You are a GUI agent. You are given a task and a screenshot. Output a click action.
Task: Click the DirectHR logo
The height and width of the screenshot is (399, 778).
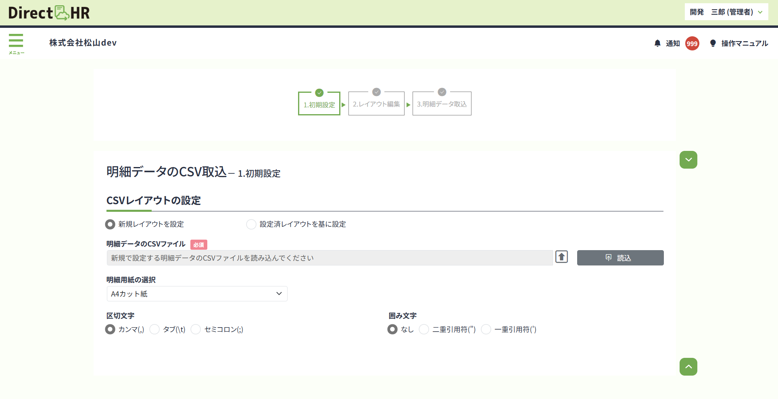(49, 13)
